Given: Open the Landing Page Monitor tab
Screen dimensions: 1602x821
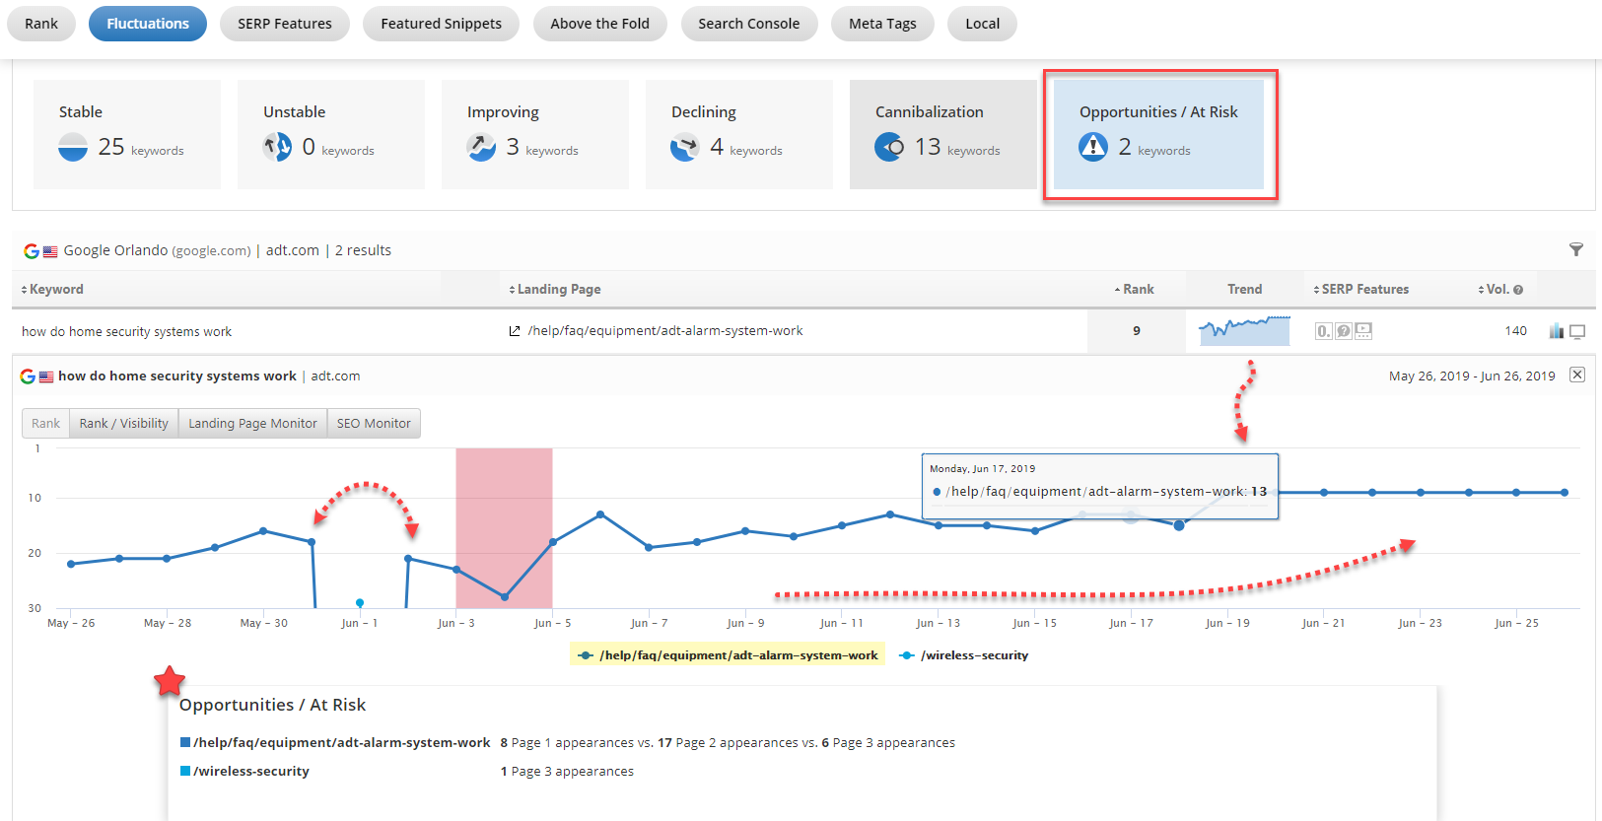Looking at the screenshot, I should 252,424.
